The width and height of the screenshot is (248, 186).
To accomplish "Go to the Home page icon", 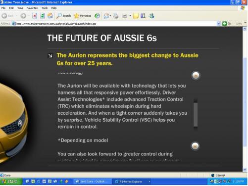I will (x=50, y=16).
